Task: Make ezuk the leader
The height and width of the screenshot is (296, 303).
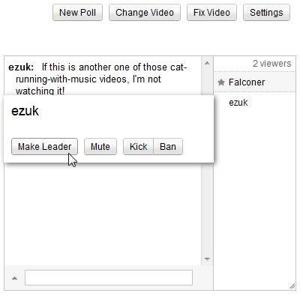Action: click(44, 147)
